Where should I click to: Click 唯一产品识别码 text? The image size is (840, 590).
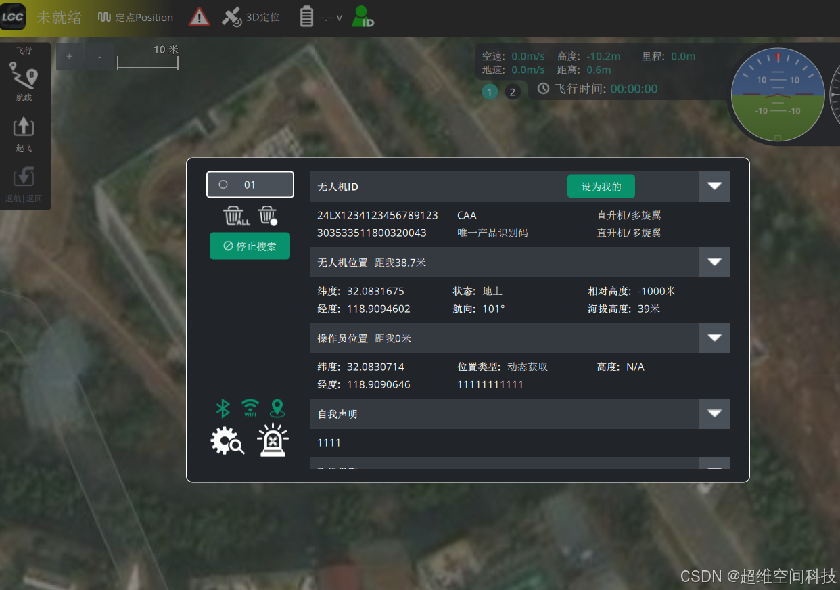492,233
